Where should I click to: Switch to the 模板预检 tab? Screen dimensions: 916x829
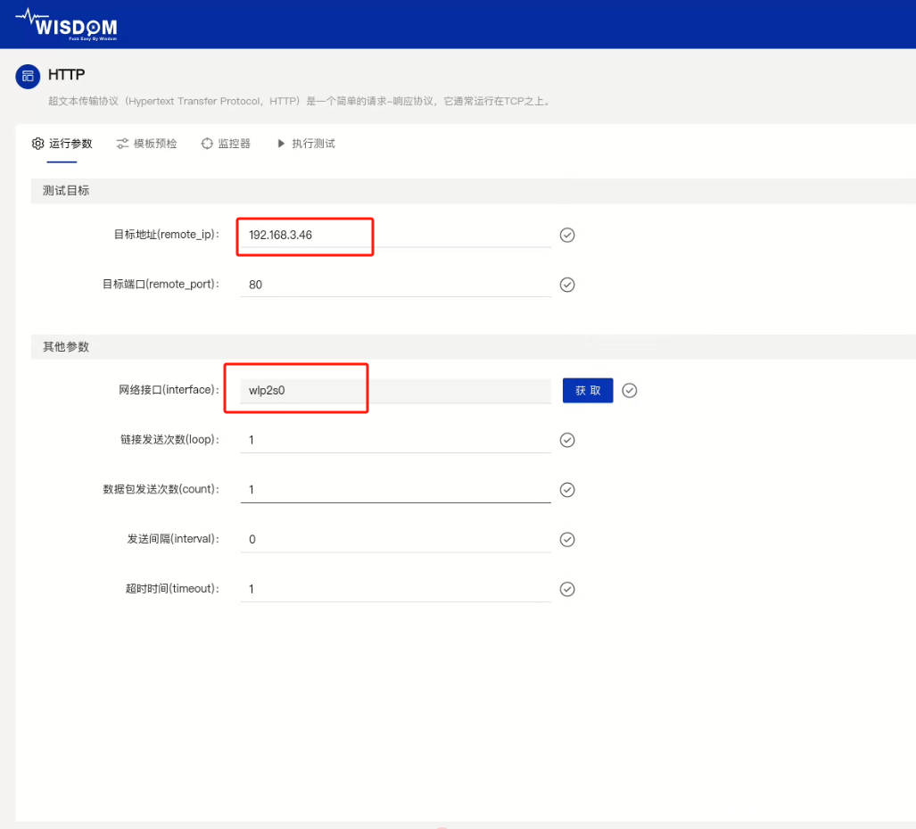tap(147, 144)
